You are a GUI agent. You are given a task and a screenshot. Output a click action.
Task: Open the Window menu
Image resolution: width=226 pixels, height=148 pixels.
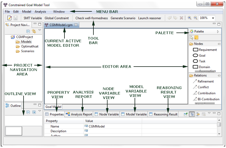coord(59,12)
